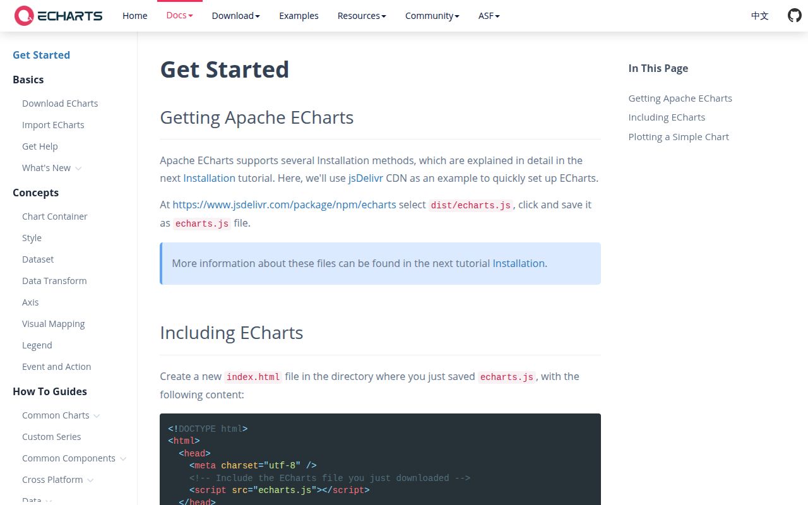
Task: Click the script src code line
Action: pyautogui.click(x=279, y=490)
